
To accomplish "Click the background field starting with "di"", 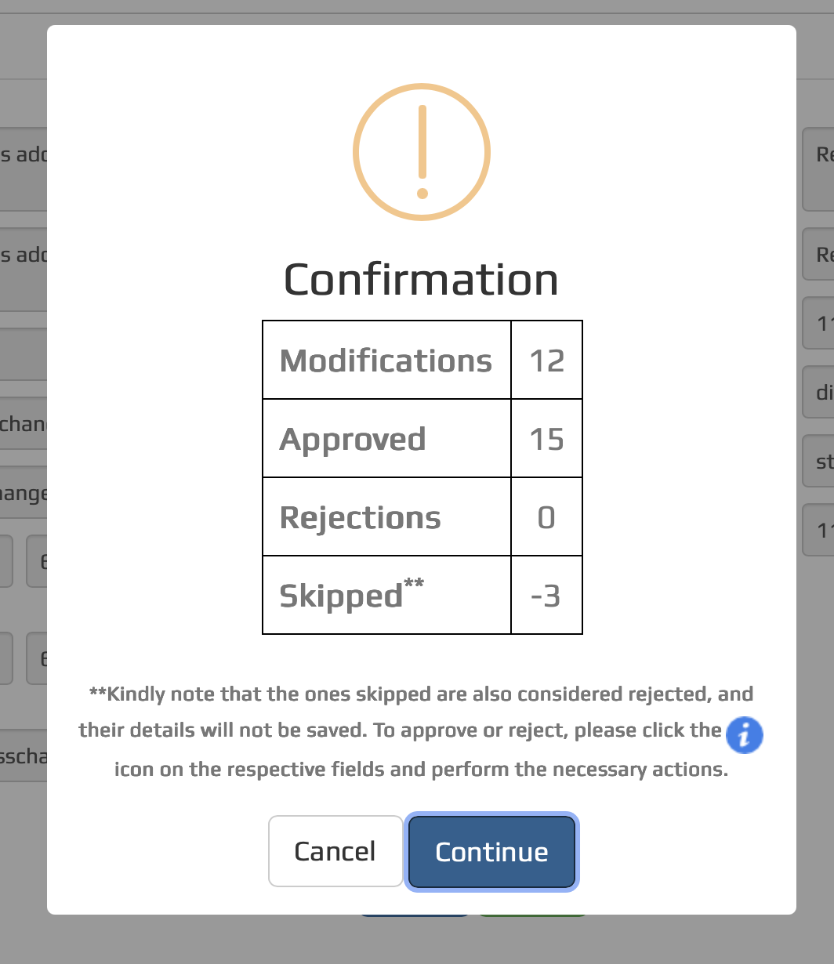I will tap(819, 391).
